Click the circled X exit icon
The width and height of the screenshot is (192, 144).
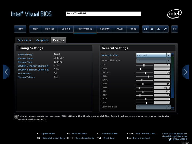174,29
